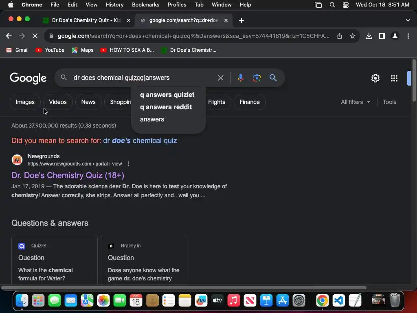Open the Chrome View menu
The width and height of the screenshot is (417, 313).
(x=91, y=5)
